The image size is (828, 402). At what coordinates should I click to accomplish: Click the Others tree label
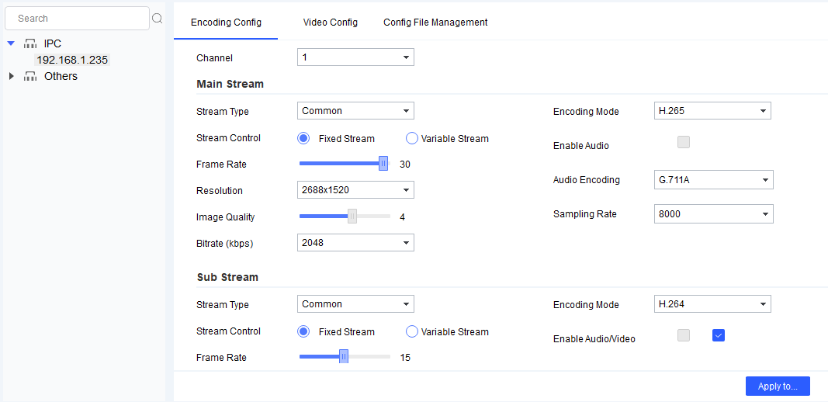click(x=61, y=76)
